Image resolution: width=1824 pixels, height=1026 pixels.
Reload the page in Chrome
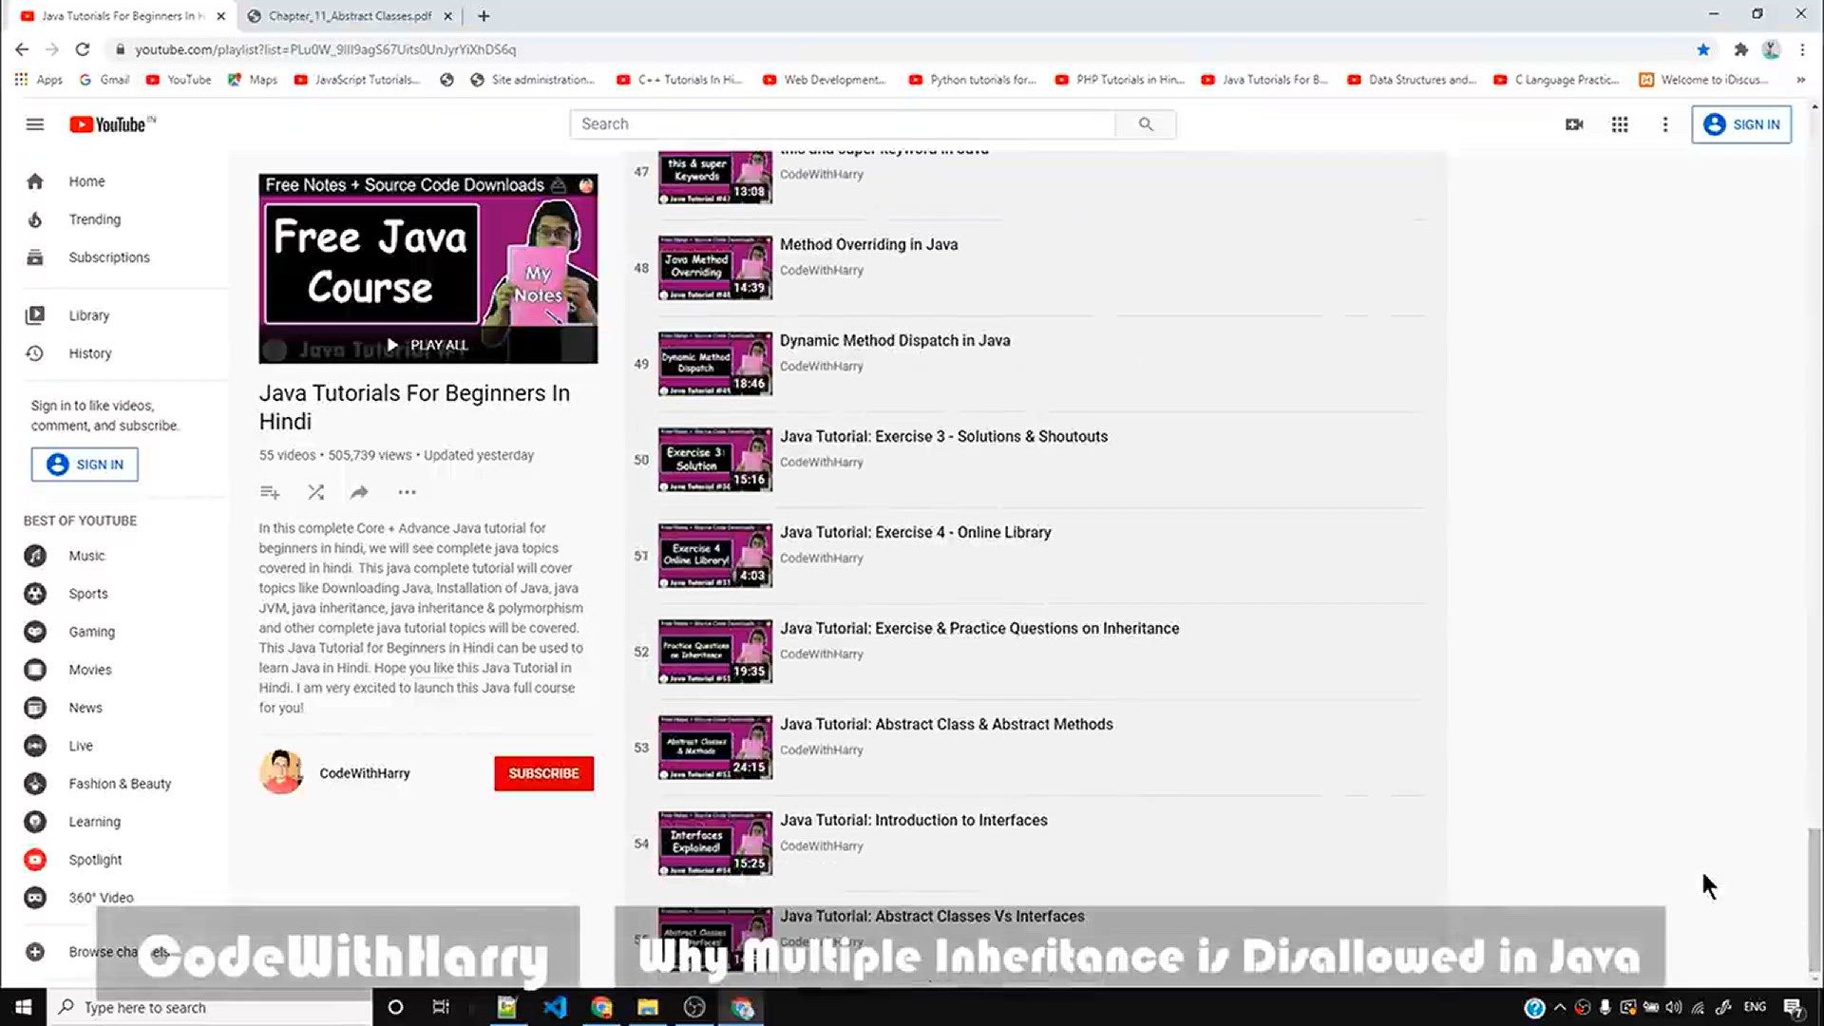[83, 49]
